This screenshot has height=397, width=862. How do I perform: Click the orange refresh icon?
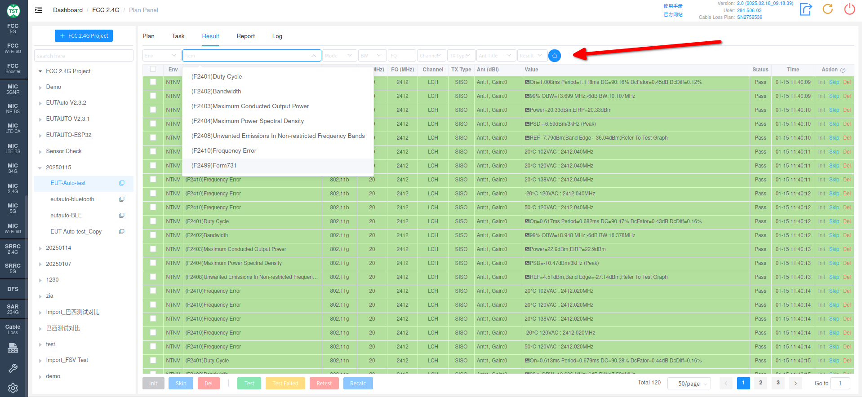tap(827, 9)
